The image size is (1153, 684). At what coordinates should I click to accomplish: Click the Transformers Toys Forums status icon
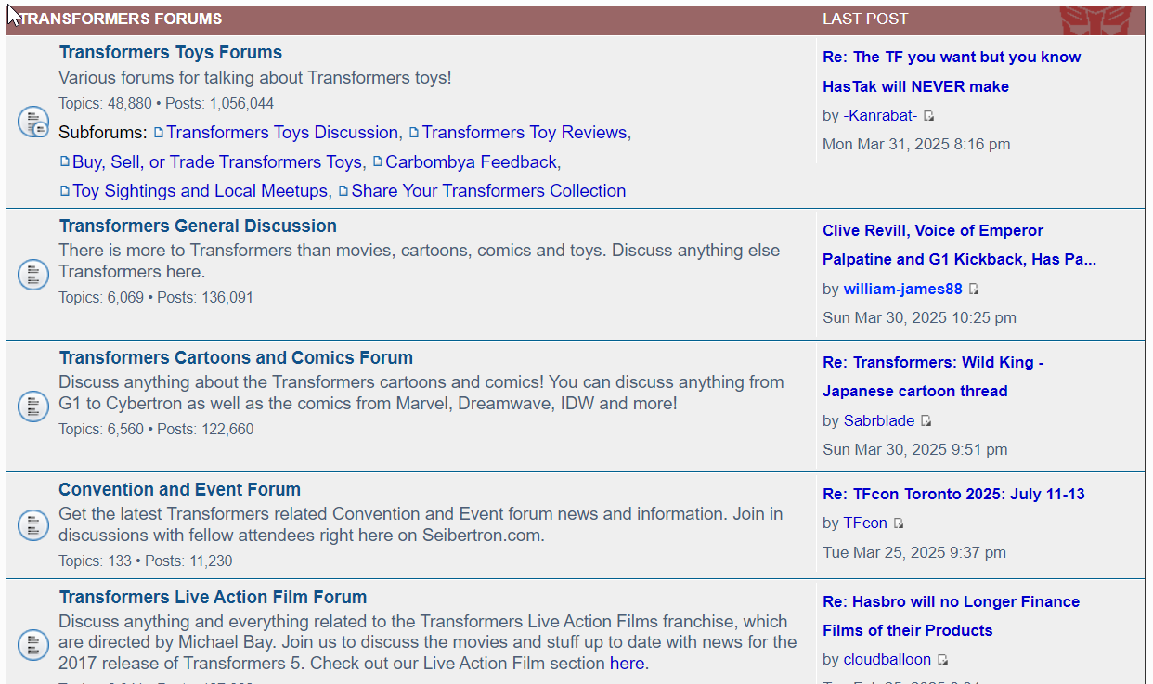pos(33,122)
